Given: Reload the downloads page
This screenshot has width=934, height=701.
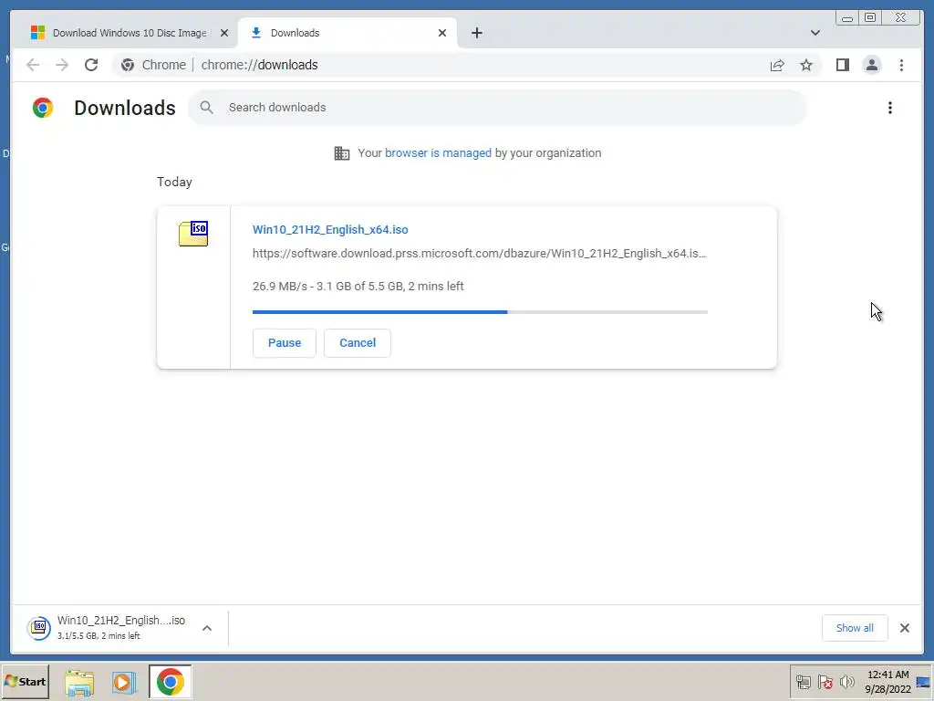Looking at the screenshot, I should click(91, 65).
